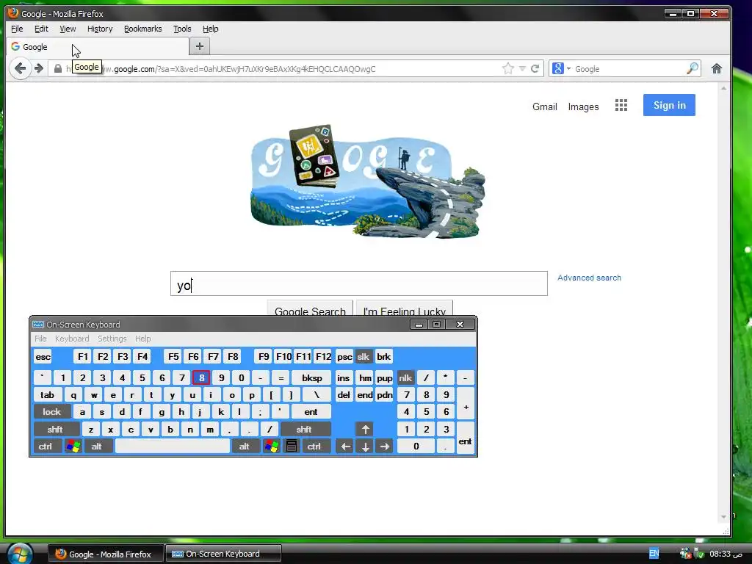Click the tab key on keyboard
The image size is (752, 564).
tap(48, 395)
